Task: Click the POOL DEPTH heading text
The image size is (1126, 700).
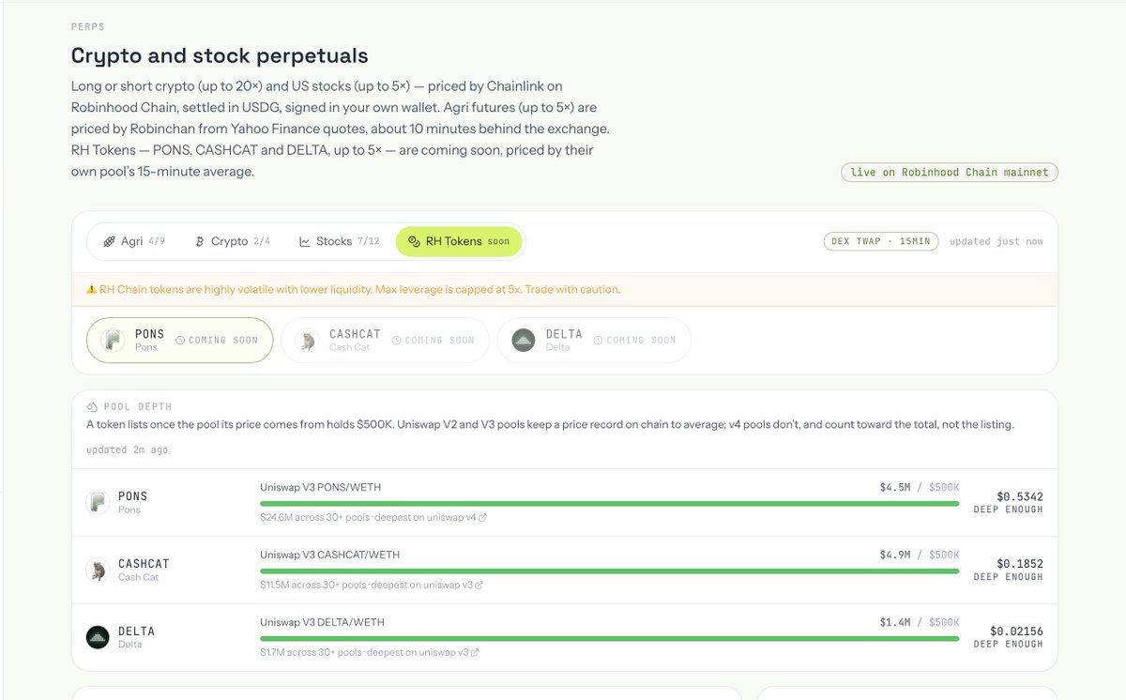Action: click(138, 407)
